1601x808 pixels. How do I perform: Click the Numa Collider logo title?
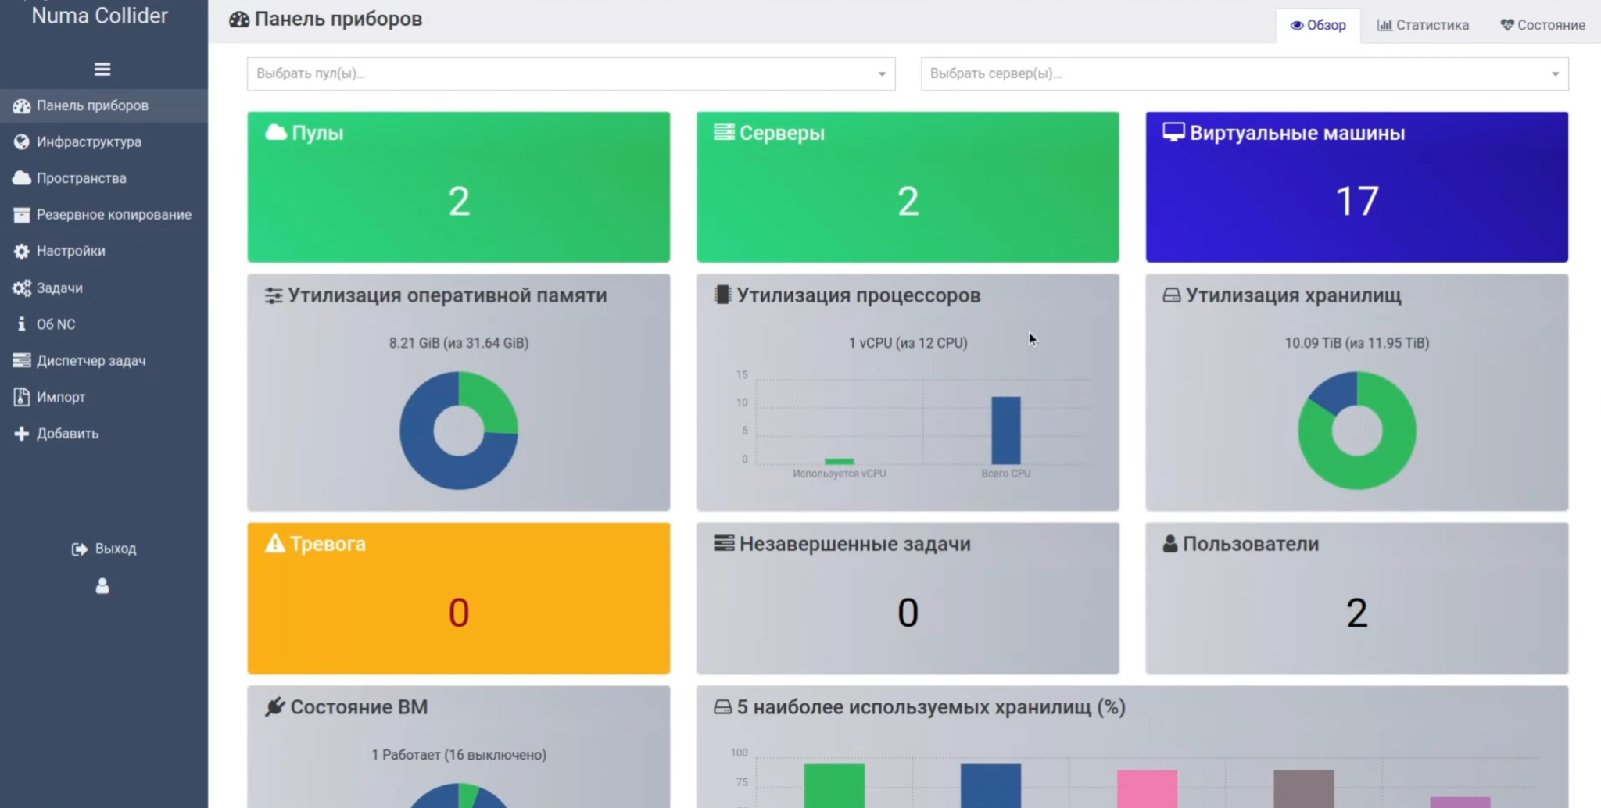point(100,16)
